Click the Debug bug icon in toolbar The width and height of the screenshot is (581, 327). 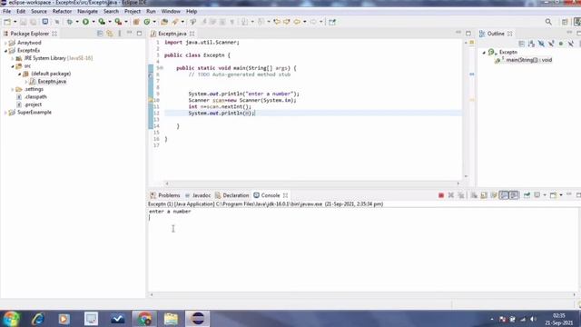[70, 22]
